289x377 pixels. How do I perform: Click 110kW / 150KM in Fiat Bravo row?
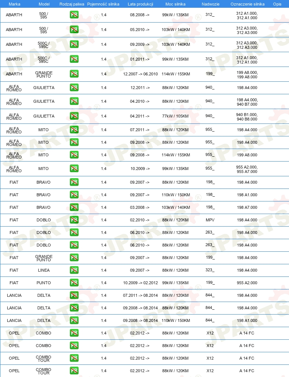pyautogui.click(x=176, y=195)
